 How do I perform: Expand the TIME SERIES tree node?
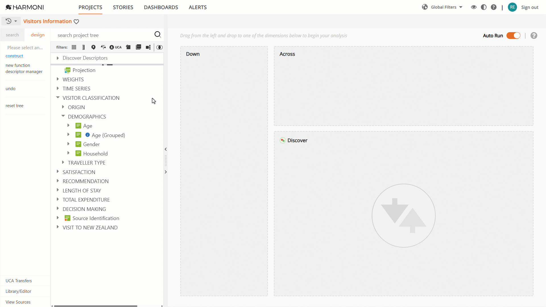[58, 88]
